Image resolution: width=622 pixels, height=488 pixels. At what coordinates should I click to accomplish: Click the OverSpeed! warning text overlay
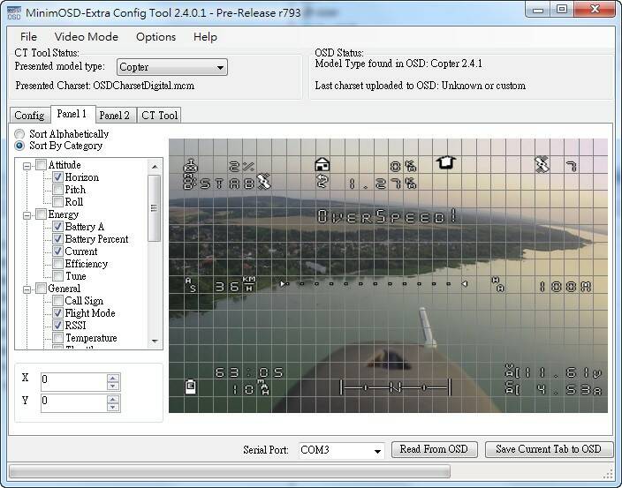(387, 216)
